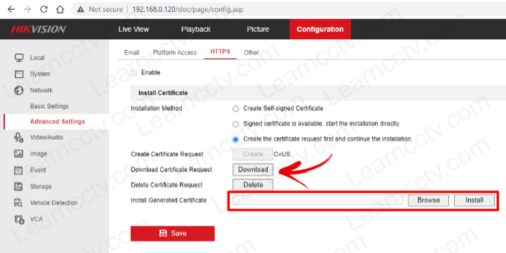Click the Storage disk icon
The image size is (506, 253).
(x=19, y=186)
